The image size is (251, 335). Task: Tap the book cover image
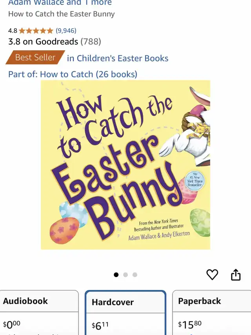coord(125,165)
